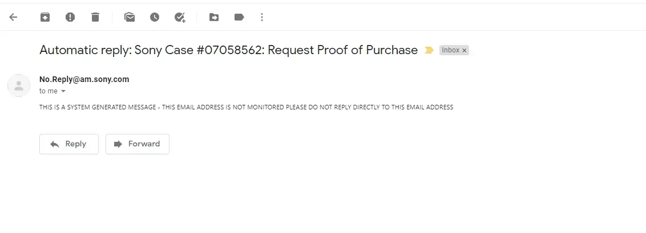Snooze this email with clock icon

[155, 17]
